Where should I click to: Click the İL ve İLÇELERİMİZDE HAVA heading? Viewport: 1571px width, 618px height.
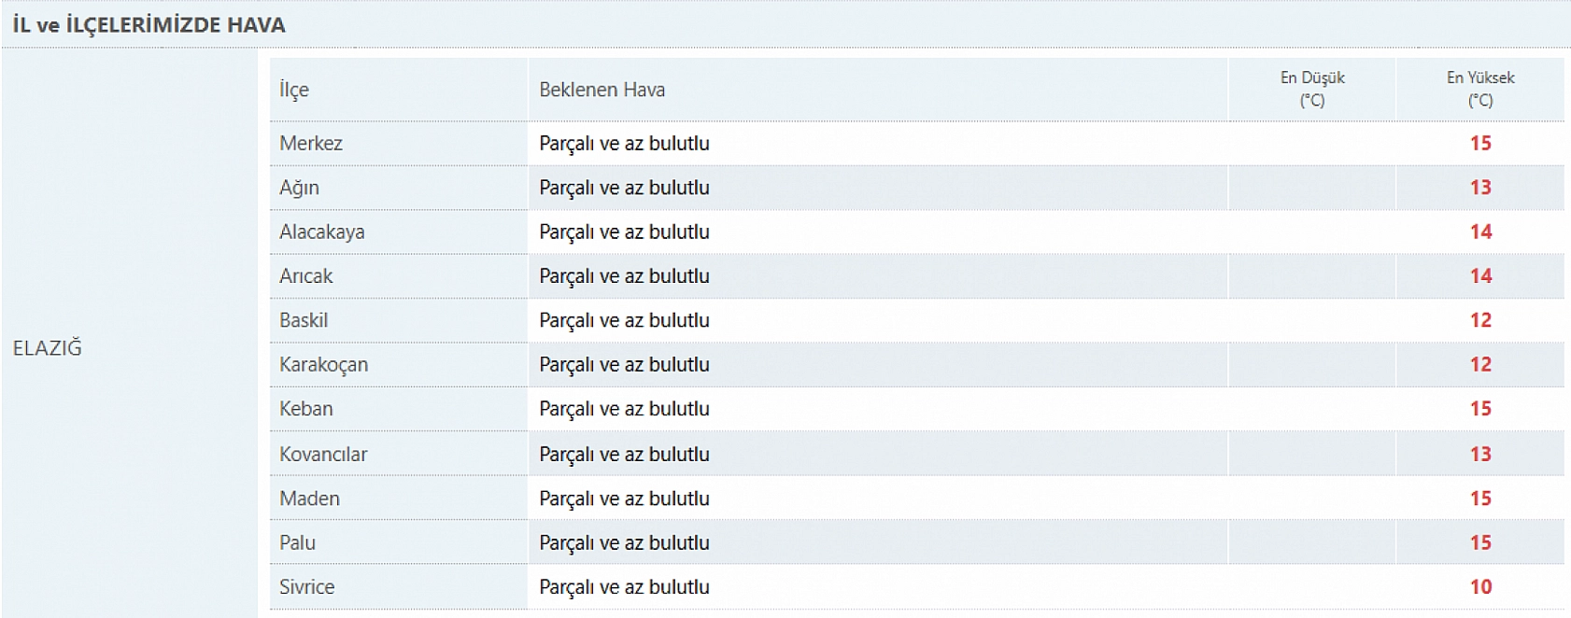click(149, 25)
